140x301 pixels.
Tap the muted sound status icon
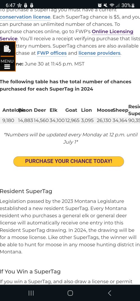[x=105, y=5]
